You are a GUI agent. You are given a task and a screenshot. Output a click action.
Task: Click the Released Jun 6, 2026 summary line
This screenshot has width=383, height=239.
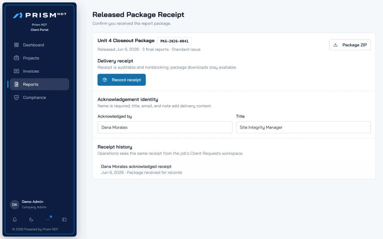coord(149,49)
